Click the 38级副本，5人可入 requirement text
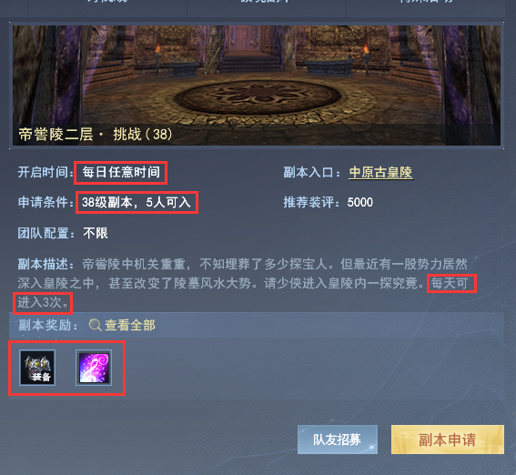This screenshot has height=475, width=516. (x=137, y=202)
